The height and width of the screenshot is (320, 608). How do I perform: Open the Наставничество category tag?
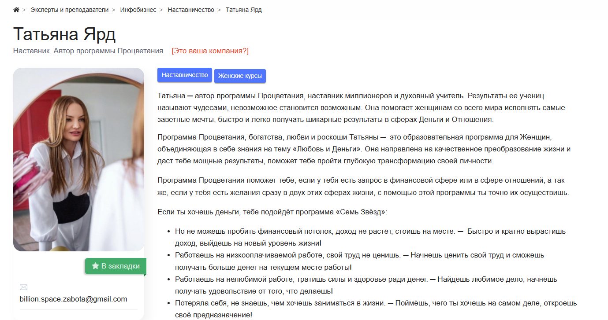click(x=184, y=75)
